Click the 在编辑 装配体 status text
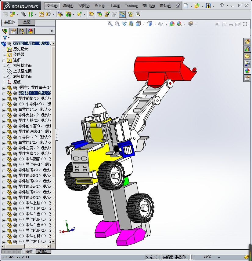252x261 pixels. (x=174, y=257)
